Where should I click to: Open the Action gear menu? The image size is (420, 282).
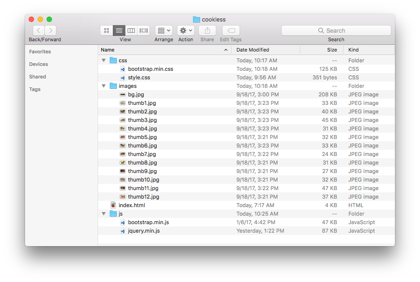[185, 30]
